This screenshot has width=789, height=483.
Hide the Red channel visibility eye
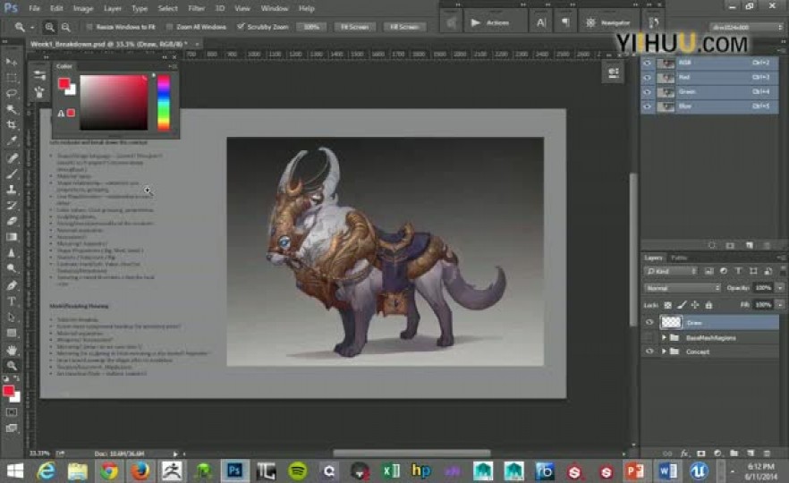pyautogui.click(x=648, y=78)
